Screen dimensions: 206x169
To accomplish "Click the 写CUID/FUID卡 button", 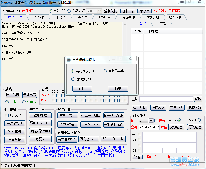I will coord(113,139).
